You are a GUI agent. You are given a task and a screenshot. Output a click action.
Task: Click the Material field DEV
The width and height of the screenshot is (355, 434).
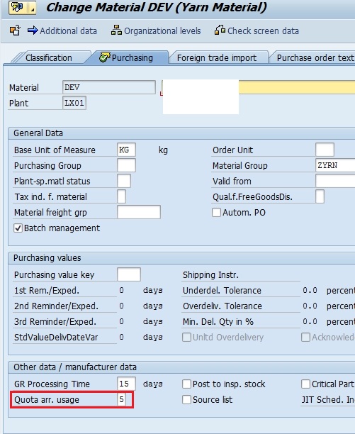[109, 87]
